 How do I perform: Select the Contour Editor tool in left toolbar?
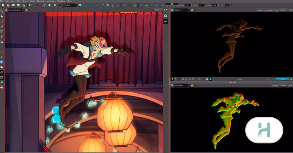tap(2, 16)
